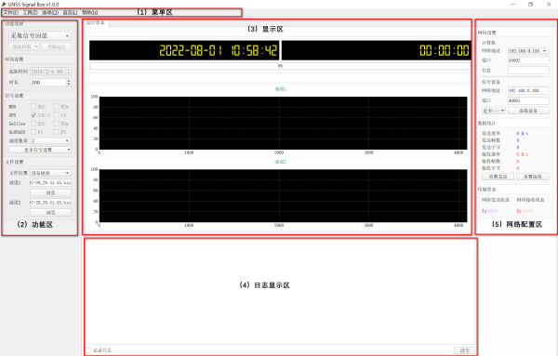Viewport: 558px width, 356px height.
Task: Open the 通道数量 channel count dropdown
Action: click(50, 141)
